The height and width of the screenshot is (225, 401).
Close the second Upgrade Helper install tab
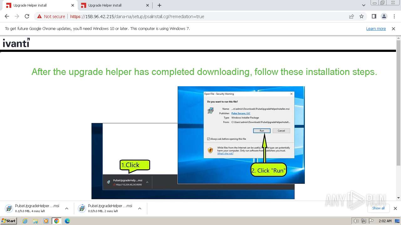tap(148, 5)
